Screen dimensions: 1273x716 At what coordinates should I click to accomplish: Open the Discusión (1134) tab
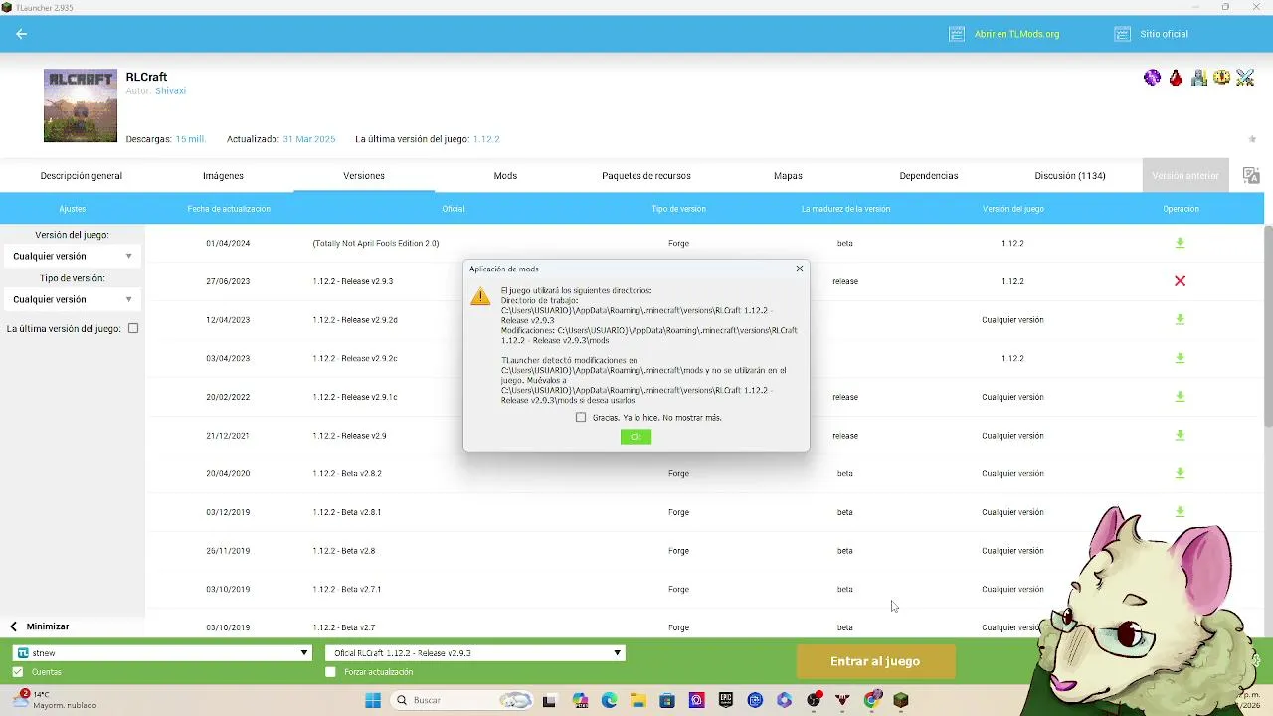pos(1070,175)
